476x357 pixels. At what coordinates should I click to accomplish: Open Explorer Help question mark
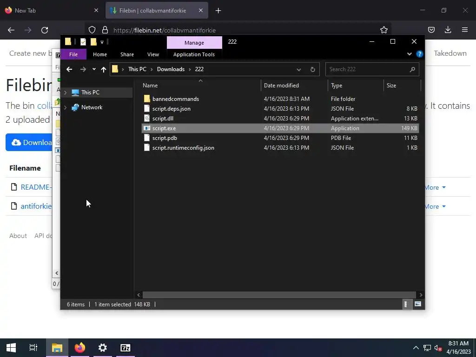coord(420,54)
